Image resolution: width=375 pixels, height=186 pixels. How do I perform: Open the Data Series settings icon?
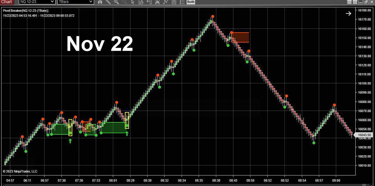coord(141,2)
